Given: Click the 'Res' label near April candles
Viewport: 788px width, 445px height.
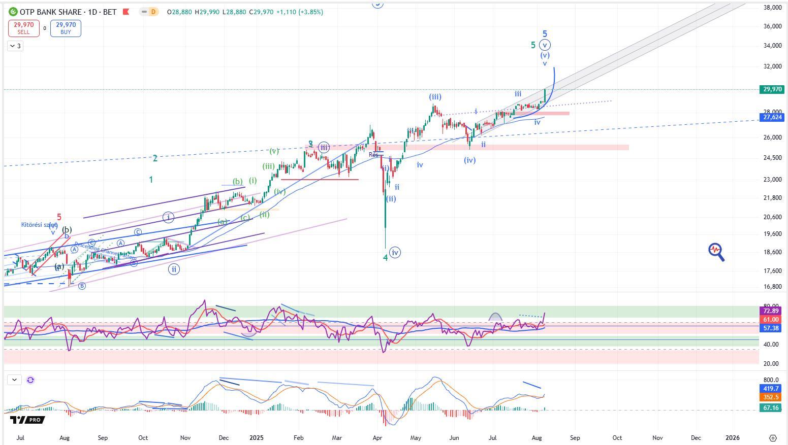Looking at the screenshot, I should [x=374, y=154].
